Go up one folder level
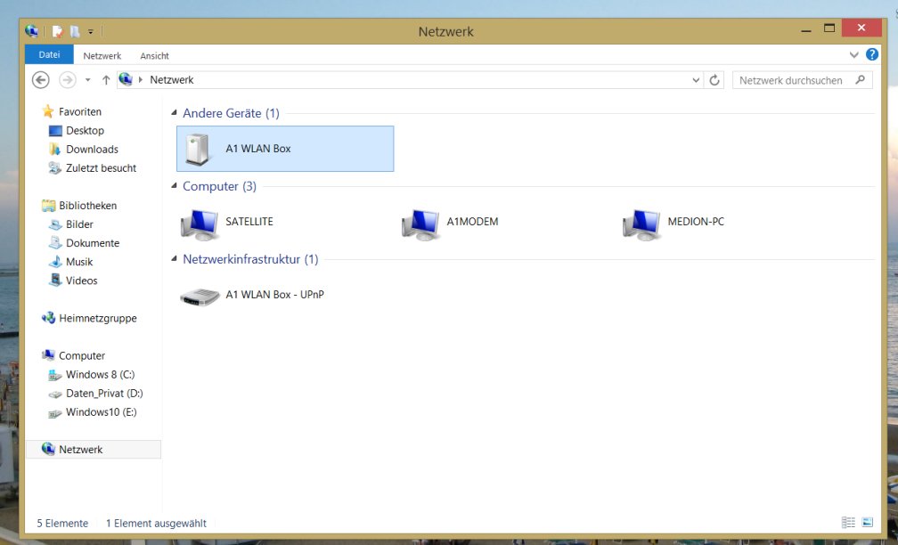The width and height of the screenshot is (898, 545). pos(106,80)
